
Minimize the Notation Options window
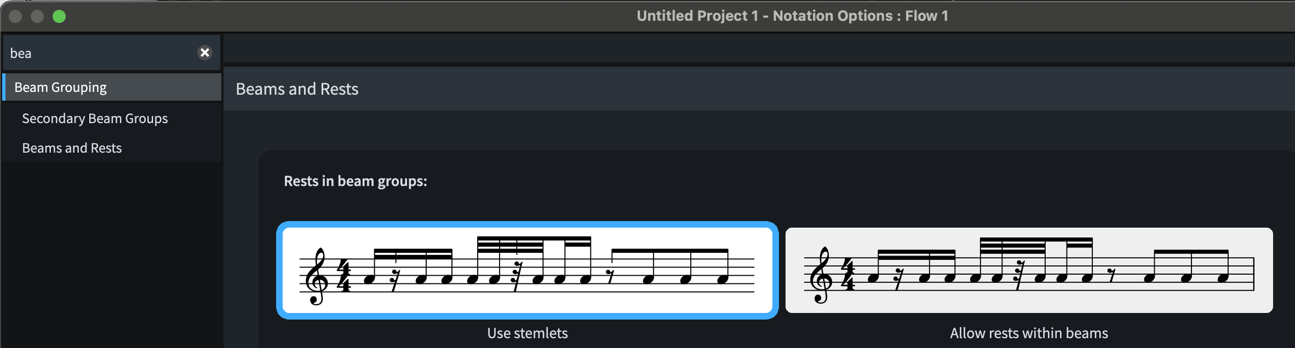click(x=37, y=16)
